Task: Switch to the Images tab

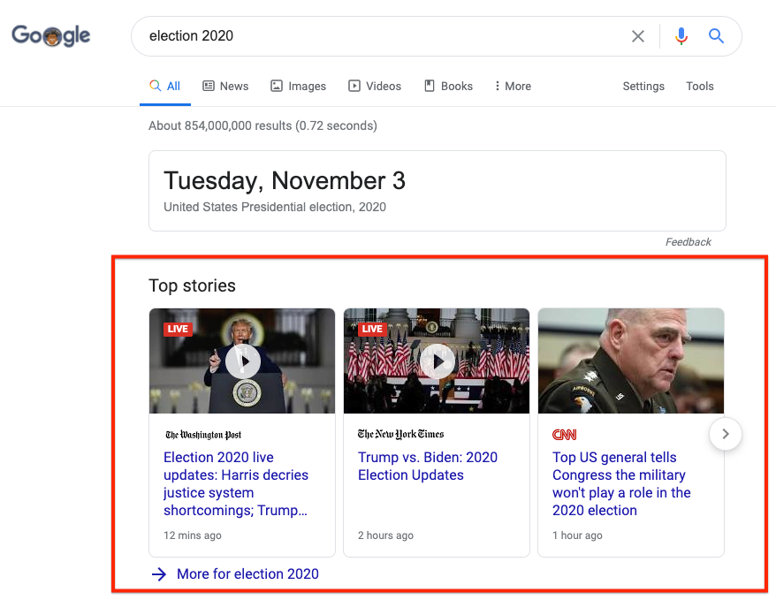Action: [299, 86]
